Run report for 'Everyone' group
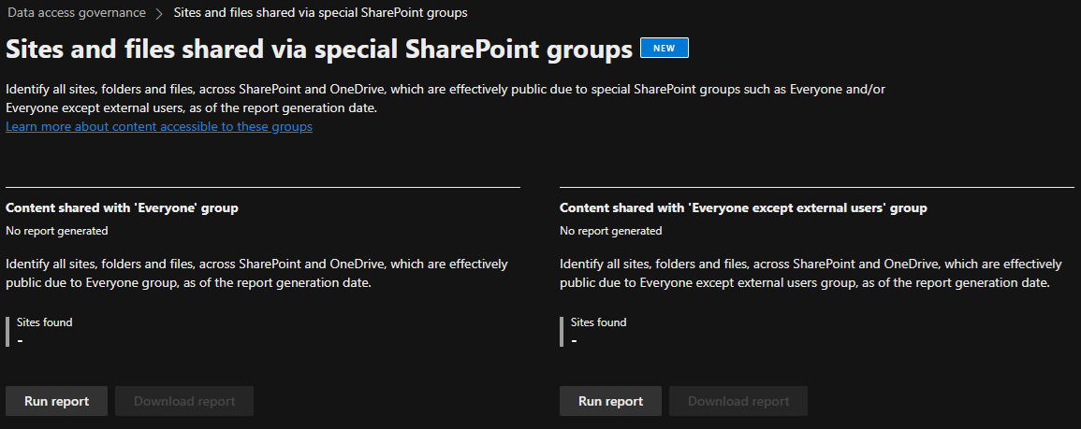Image resolution: width=1081 pixels, height=429 pixels. pyautogui.click(x=56, y=401)
